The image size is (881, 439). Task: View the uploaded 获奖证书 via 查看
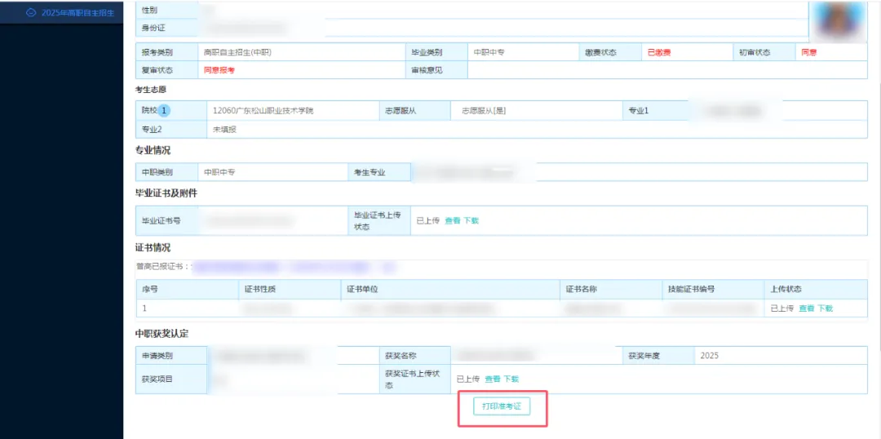[x=492, y=379]
